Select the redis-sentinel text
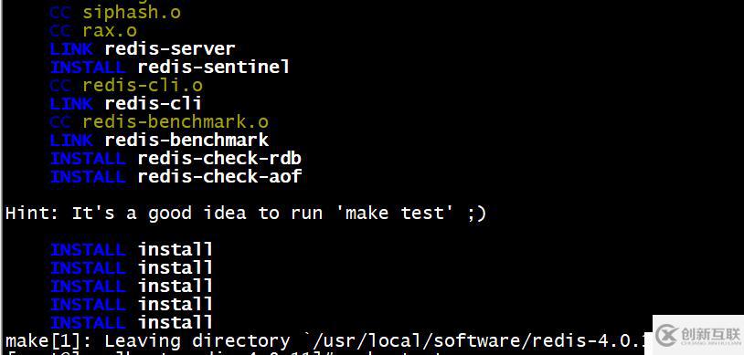This screenshot has width=744, height=355. [x=214, y=67]
